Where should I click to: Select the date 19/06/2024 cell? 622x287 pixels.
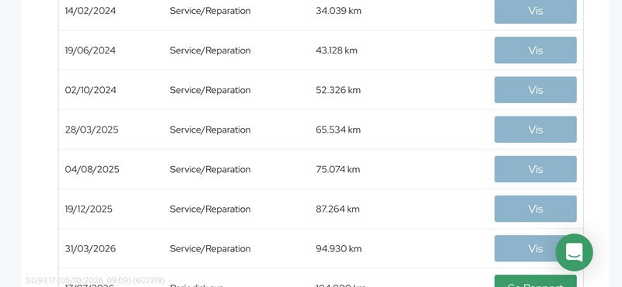[x=90, y=50]
